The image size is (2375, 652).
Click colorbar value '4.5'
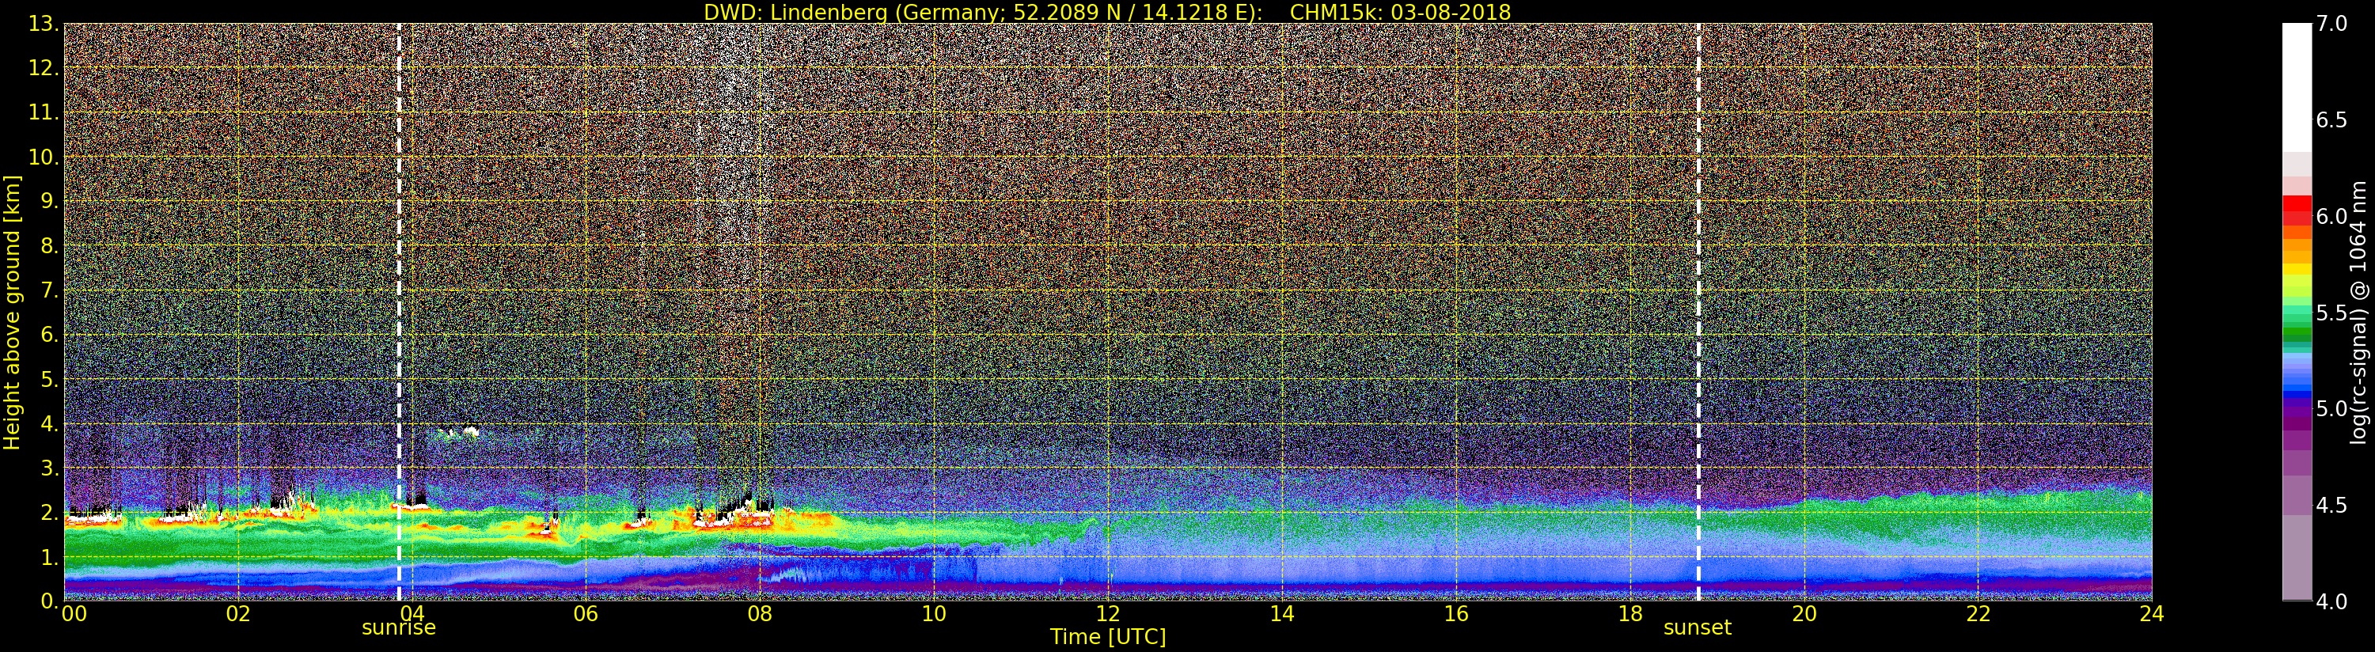point(2331,506)
